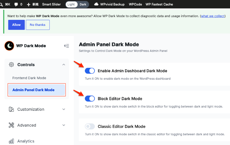This screenshot has width=230, height=145.
Task: Expand the Customization section chevron
Action: (64, 109)
